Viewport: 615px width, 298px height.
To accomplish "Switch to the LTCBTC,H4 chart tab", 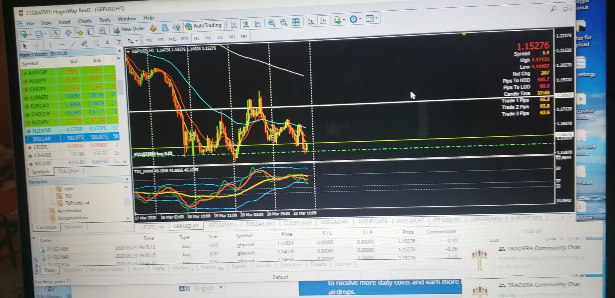I will 152,227.
